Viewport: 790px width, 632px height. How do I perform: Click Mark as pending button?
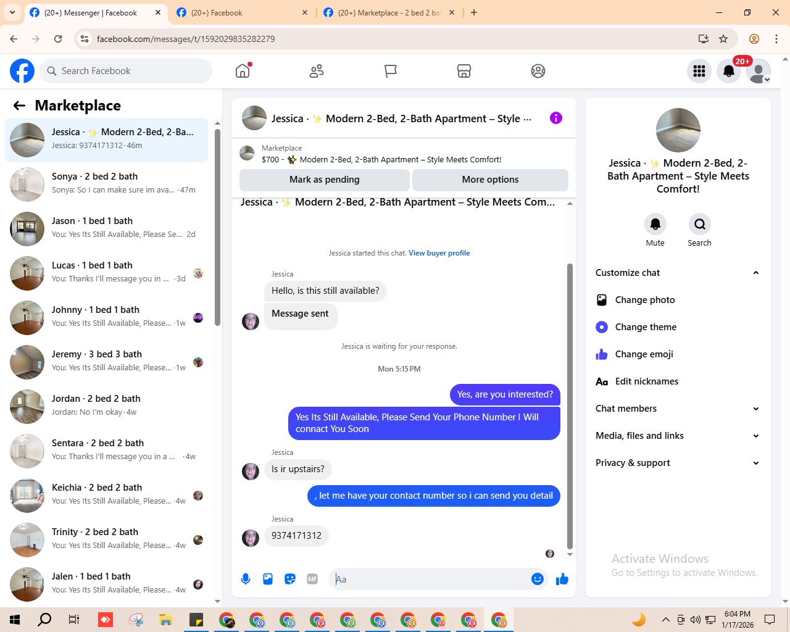point(325,180)
